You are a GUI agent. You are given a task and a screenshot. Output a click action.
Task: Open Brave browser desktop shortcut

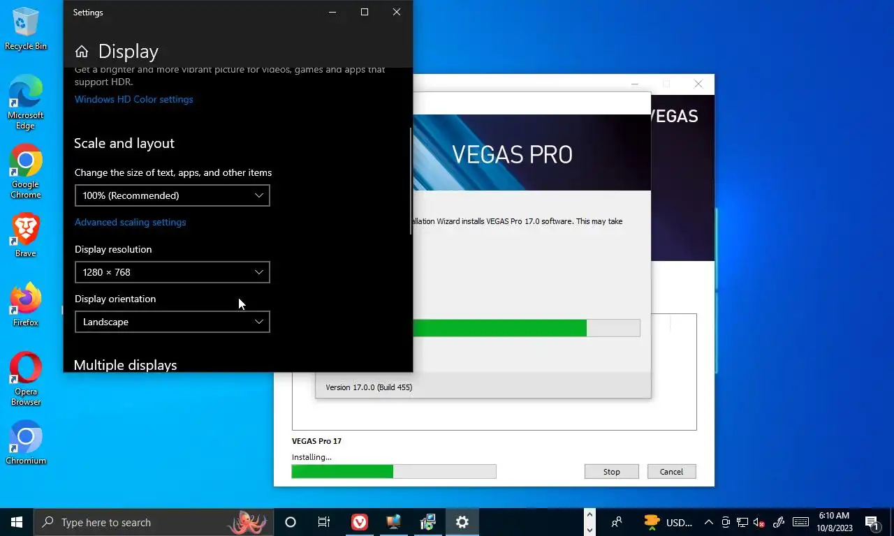(x=26, y=235)
